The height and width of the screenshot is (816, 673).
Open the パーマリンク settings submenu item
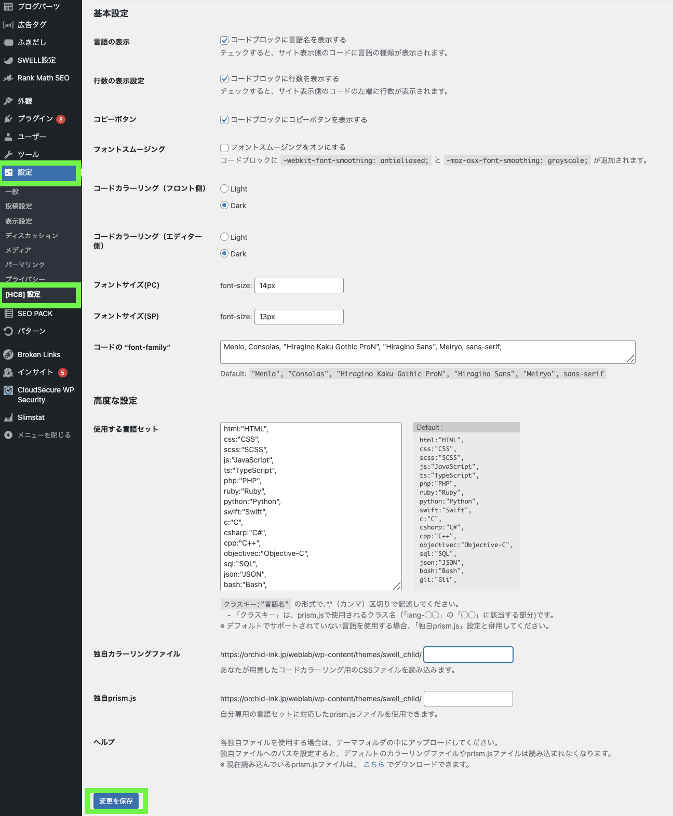click(x=25, y=265)
